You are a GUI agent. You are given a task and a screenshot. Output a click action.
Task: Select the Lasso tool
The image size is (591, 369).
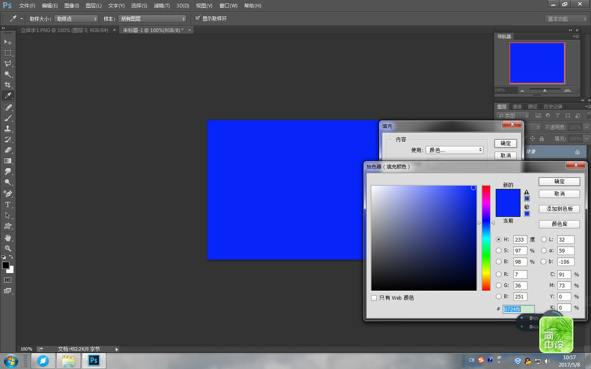point(8,63)
